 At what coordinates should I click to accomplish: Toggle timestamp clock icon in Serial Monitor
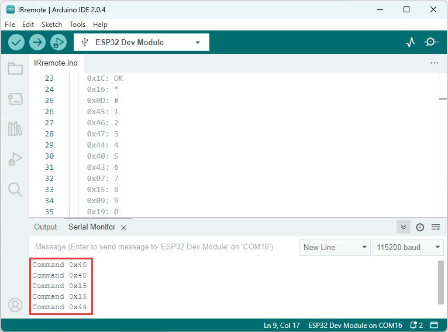tap(420, 227)
